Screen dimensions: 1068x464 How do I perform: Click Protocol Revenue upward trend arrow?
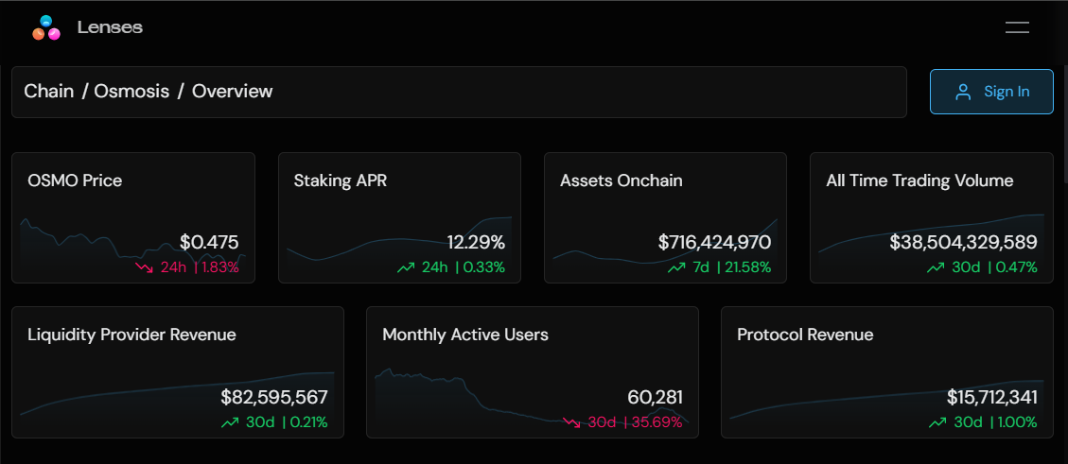[937, 422]
